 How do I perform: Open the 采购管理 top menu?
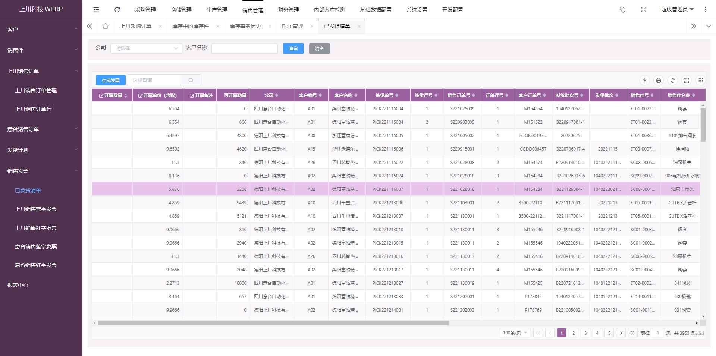[145, 10]
